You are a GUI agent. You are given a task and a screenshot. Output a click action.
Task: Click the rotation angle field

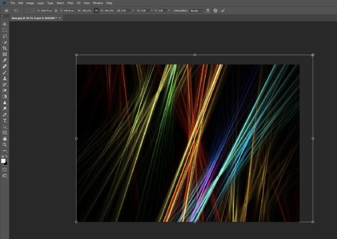(x=126, y=11)
